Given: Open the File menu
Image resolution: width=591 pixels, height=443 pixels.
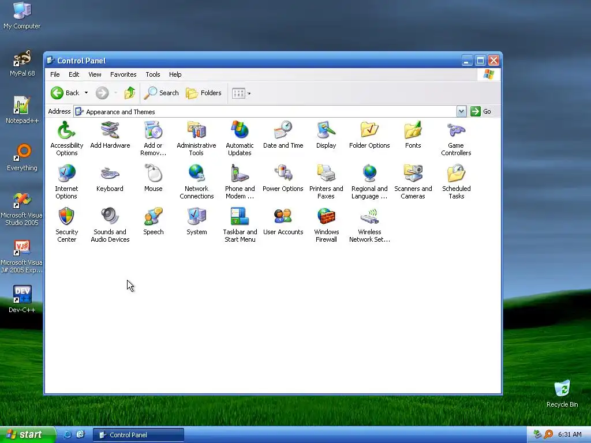Looking at the screenshot, I should click(55, 74).
